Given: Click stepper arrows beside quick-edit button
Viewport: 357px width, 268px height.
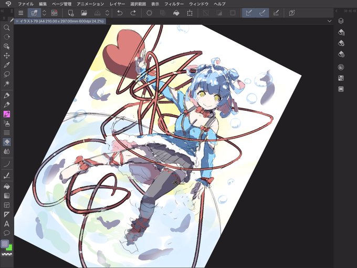Looking at the screenshot, I should [x=45, y=13].
